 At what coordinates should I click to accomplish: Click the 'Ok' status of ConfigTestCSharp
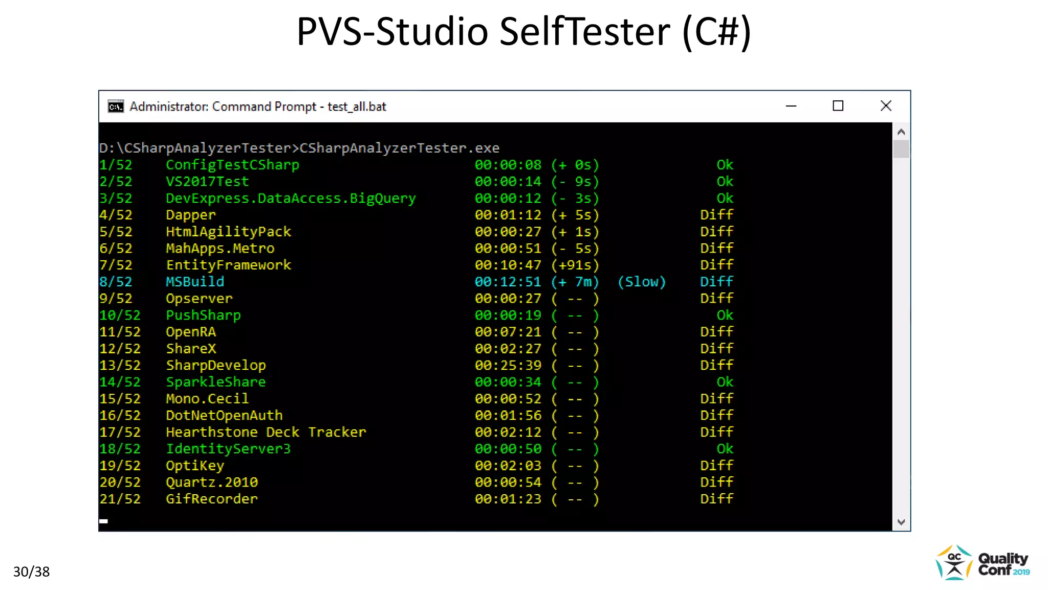tap(725, 165)
